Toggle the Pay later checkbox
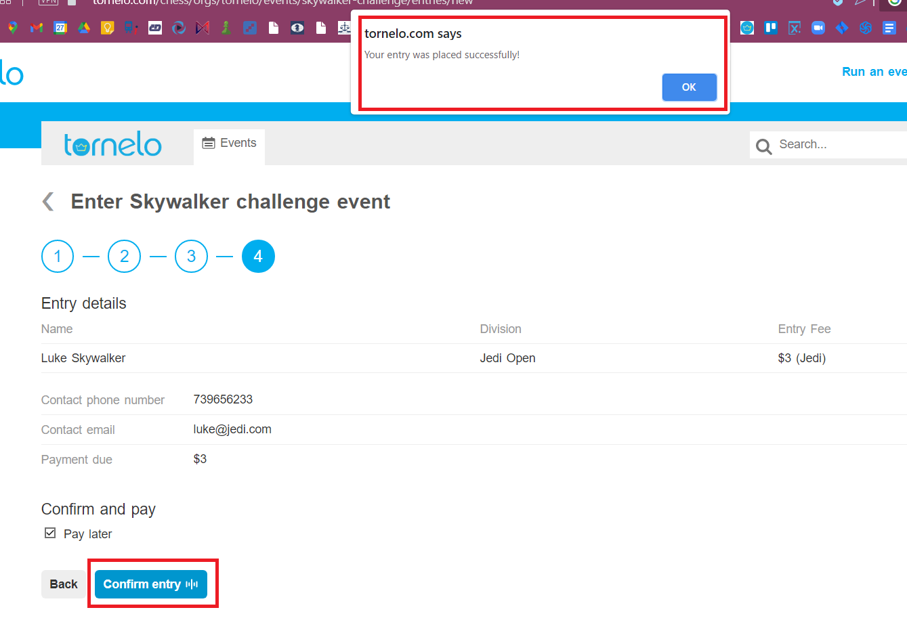The image size is (907, 633). point(50,533)
